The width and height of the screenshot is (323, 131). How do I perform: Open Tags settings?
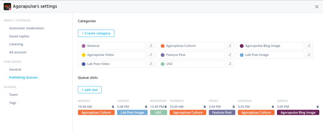(13, 103)
